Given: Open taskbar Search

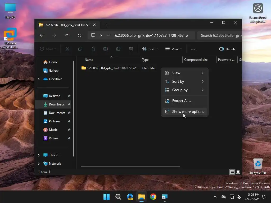Looking at the screenshot, I should [x=118, y=197].
